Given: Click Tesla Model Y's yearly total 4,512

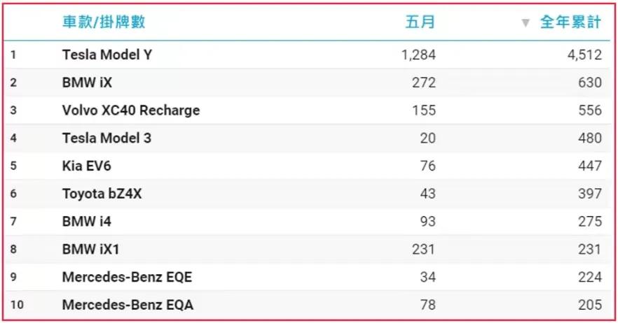Looking at the screenshot, I should pyautogui.click(x=584, y=55).
